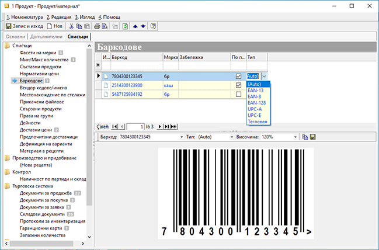Collapse the Тип cell dropdown arrow
This screenshot has width=379, height=250.
tap(264, 77)
